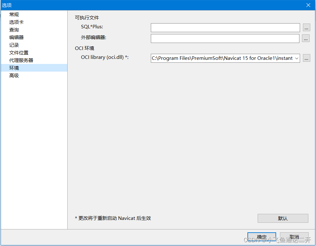Browse for the SQL*Plus executable
The image size is (316, 246).
point(306,28)
